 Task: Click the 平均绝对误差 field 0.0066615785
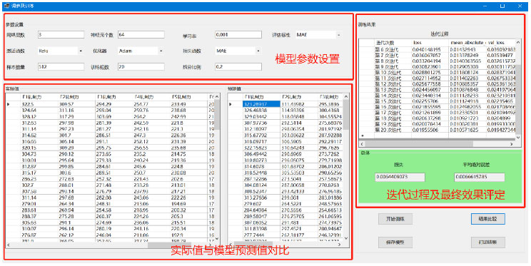pyautogui.click(x=480, y=177)
